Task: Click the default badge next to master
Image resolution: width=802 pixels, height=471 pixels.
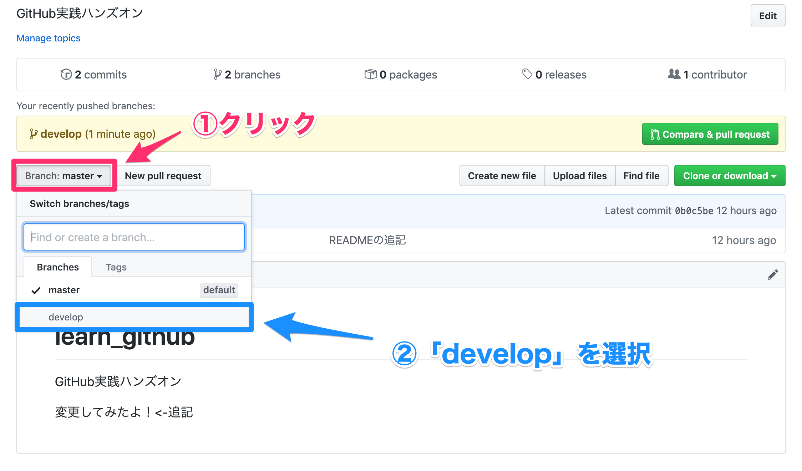Action: 219,290
